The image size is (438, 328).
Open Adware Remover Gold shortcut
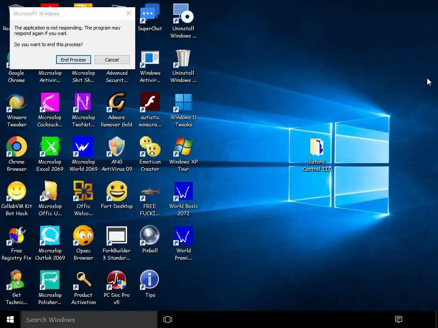[x=116, y=110]
